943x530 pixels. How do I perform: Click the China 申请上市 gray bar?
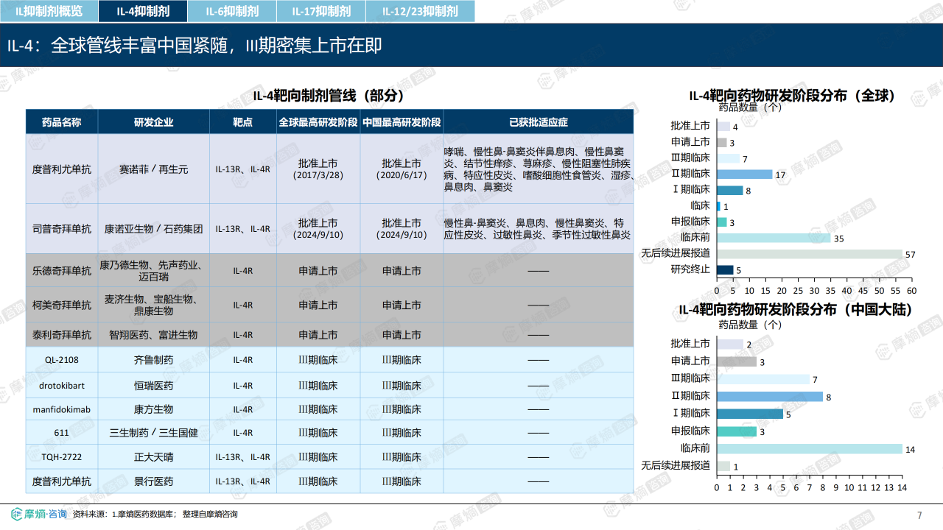coord(737,361)
